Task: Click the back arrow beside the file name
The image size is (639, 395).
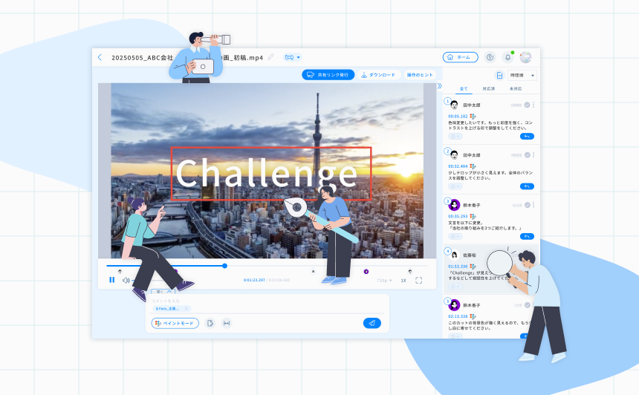Action: pyautogui.click(x=100, y=57)
